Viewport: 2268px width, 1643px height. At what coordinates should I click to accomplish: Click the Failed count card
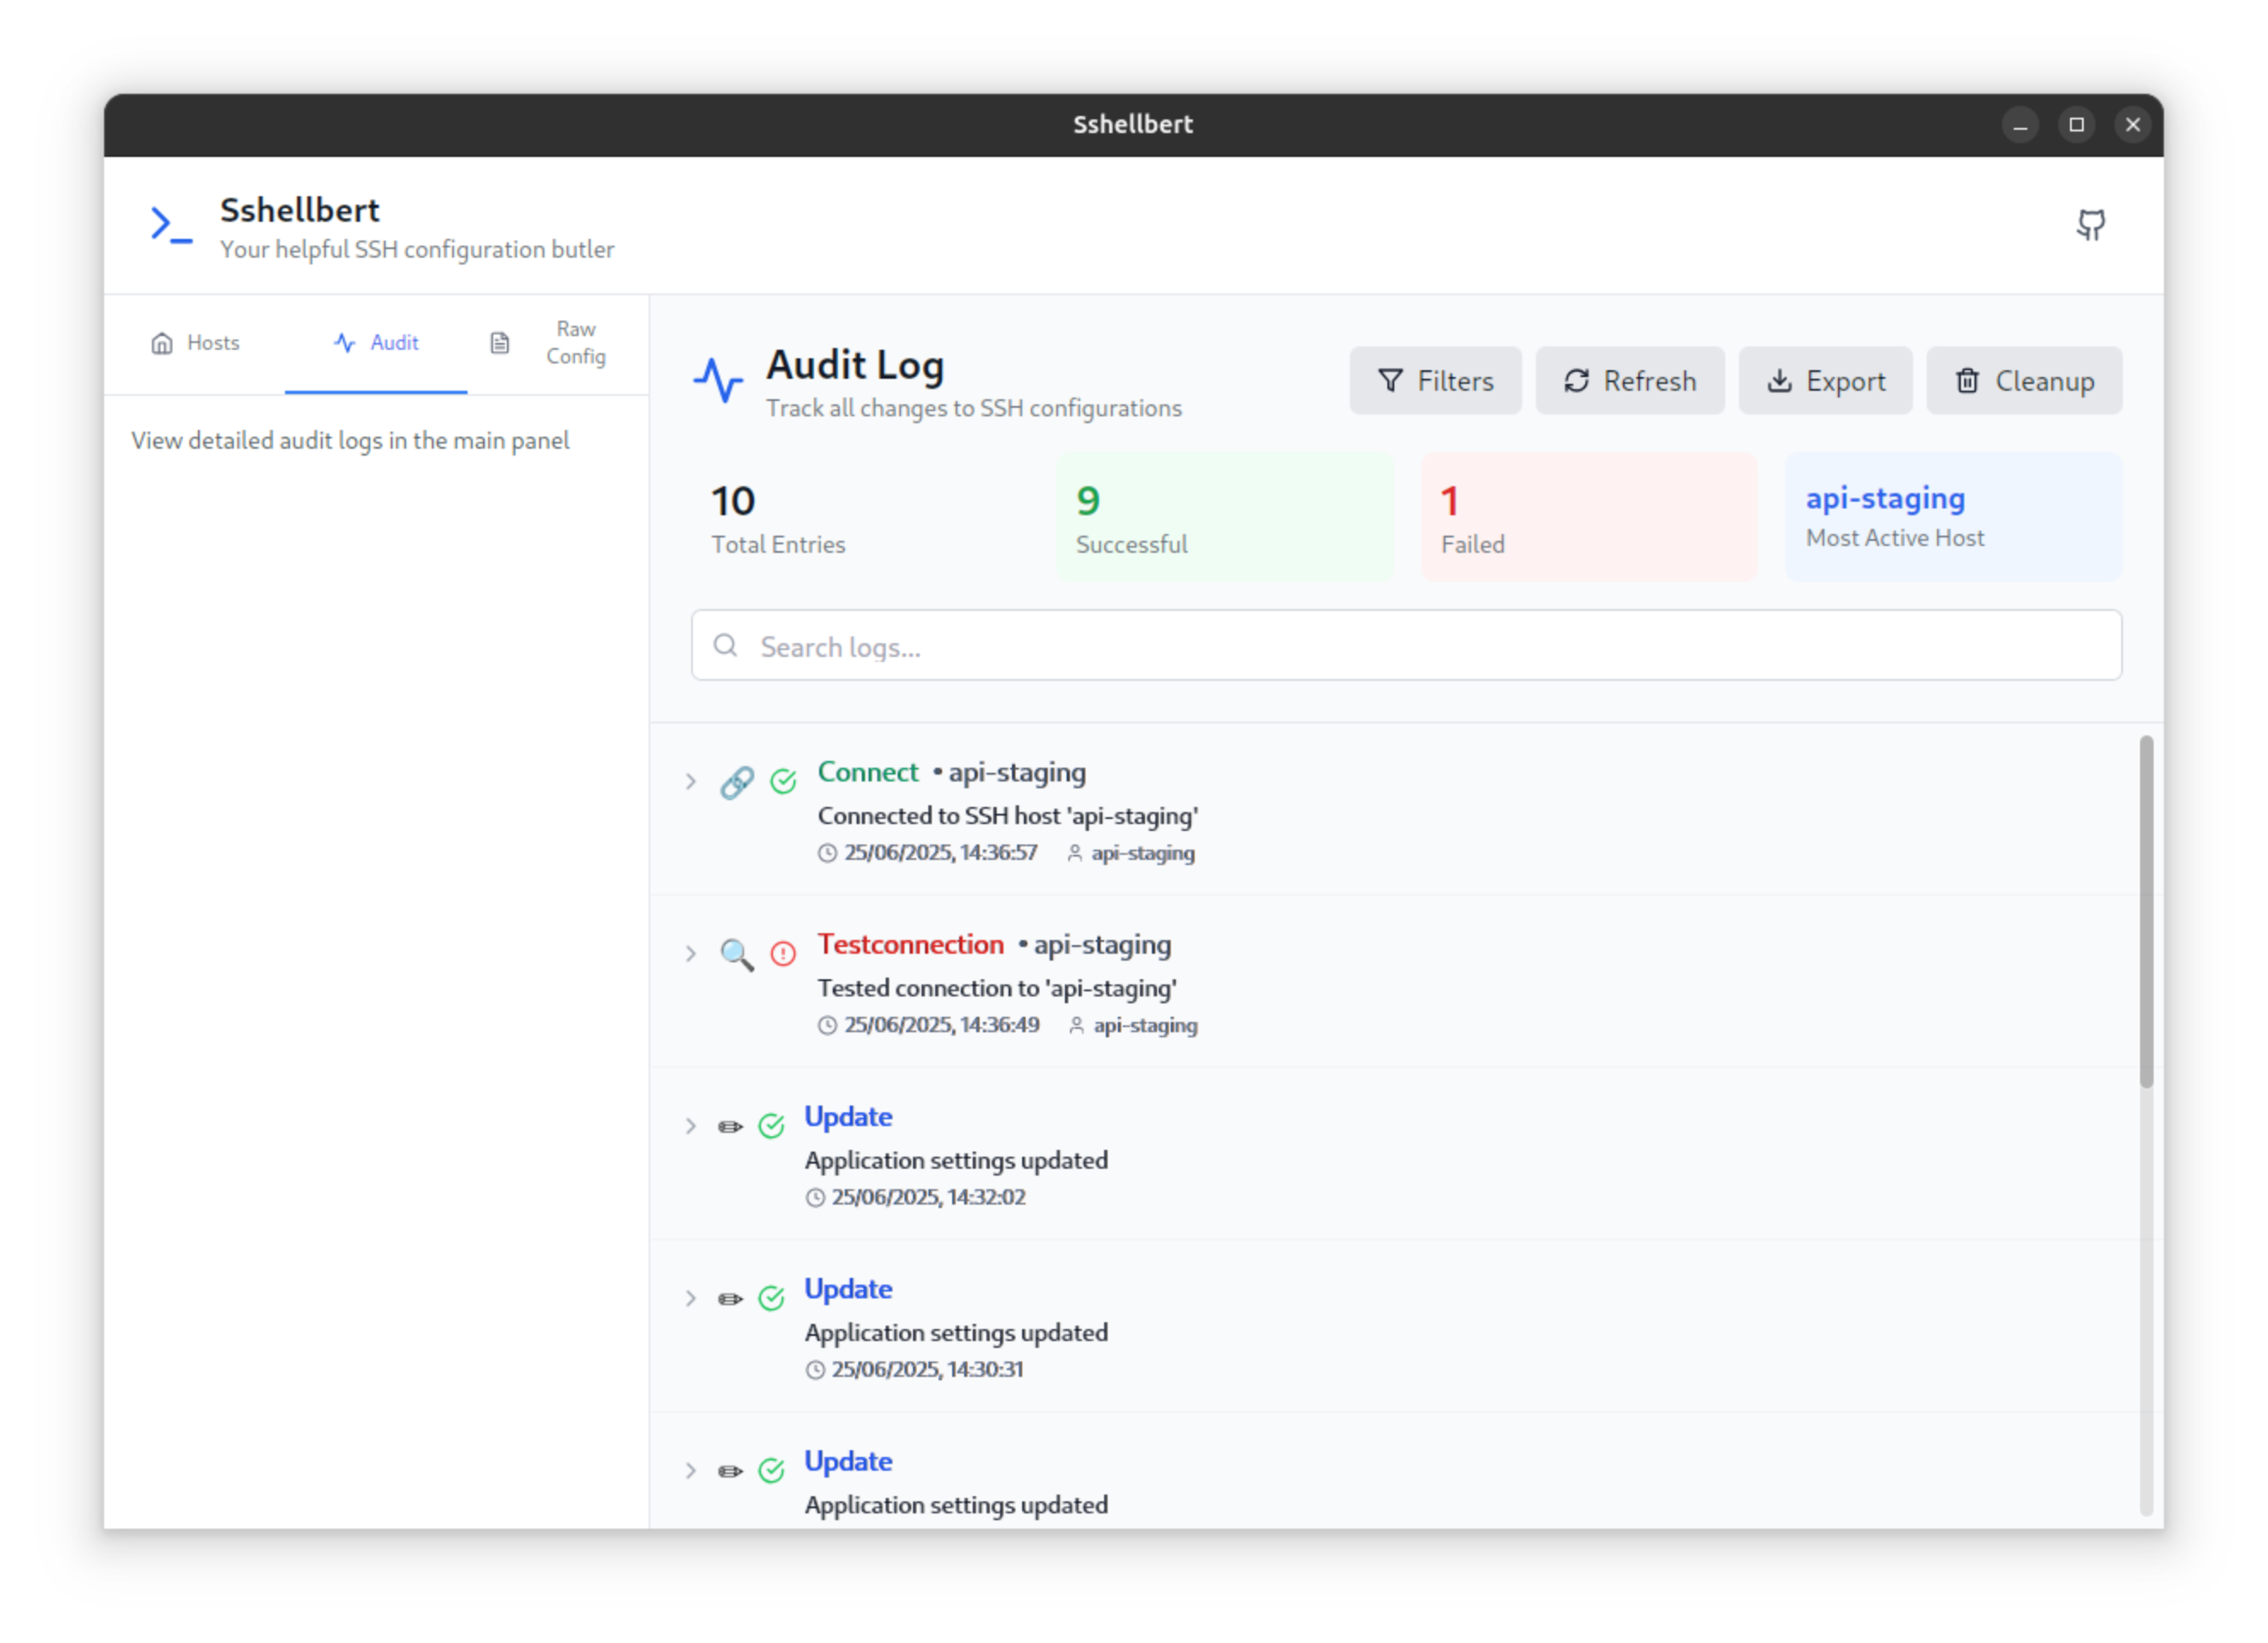1589,517
